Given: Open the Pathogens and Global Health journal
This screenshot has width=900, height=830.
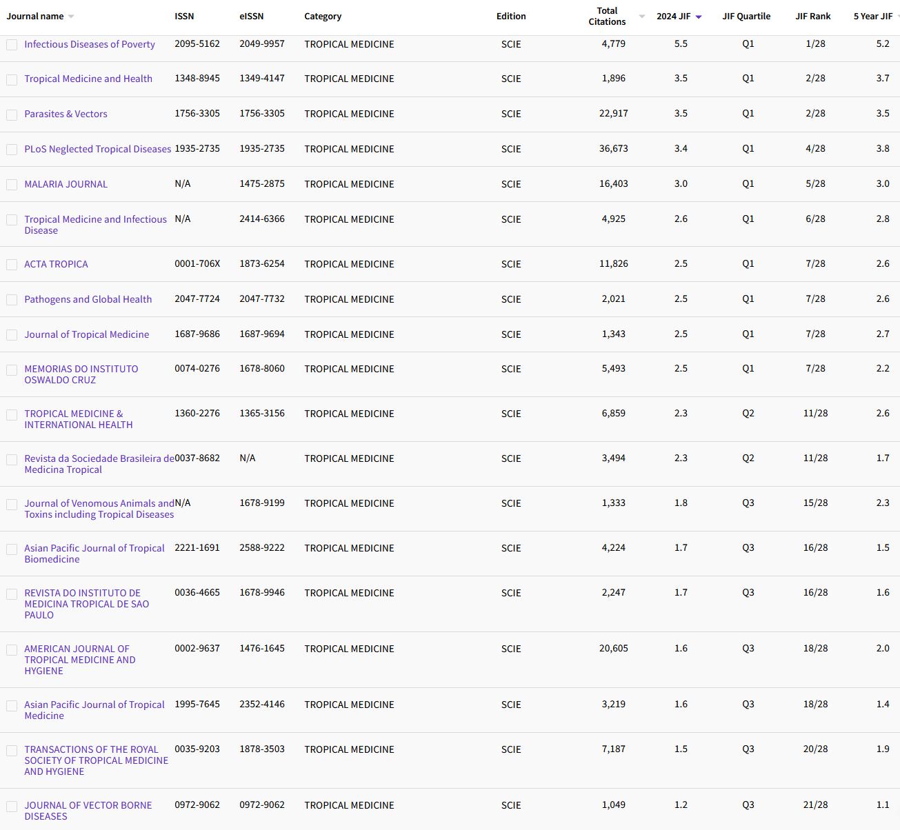Looking at the screenshot, I should click(88, 299).
